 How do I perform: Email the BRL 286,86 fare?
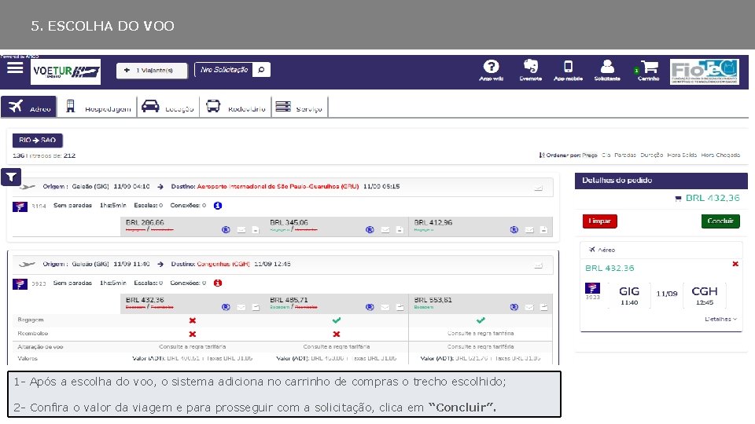[x=241, y=230]
